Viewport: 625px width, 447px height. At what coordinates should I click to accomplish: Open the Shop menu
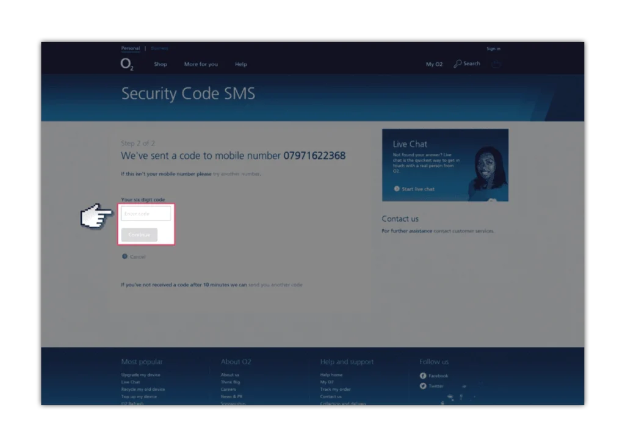pyautogui.click(x=161, y=64)
